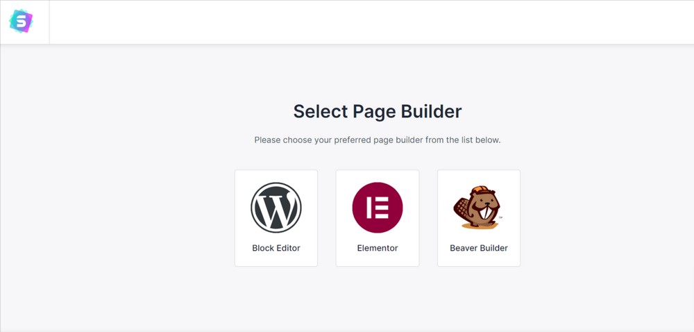Click the Starter Templates logo in header
Screen dimensions: 694x332
coord(22,22)
